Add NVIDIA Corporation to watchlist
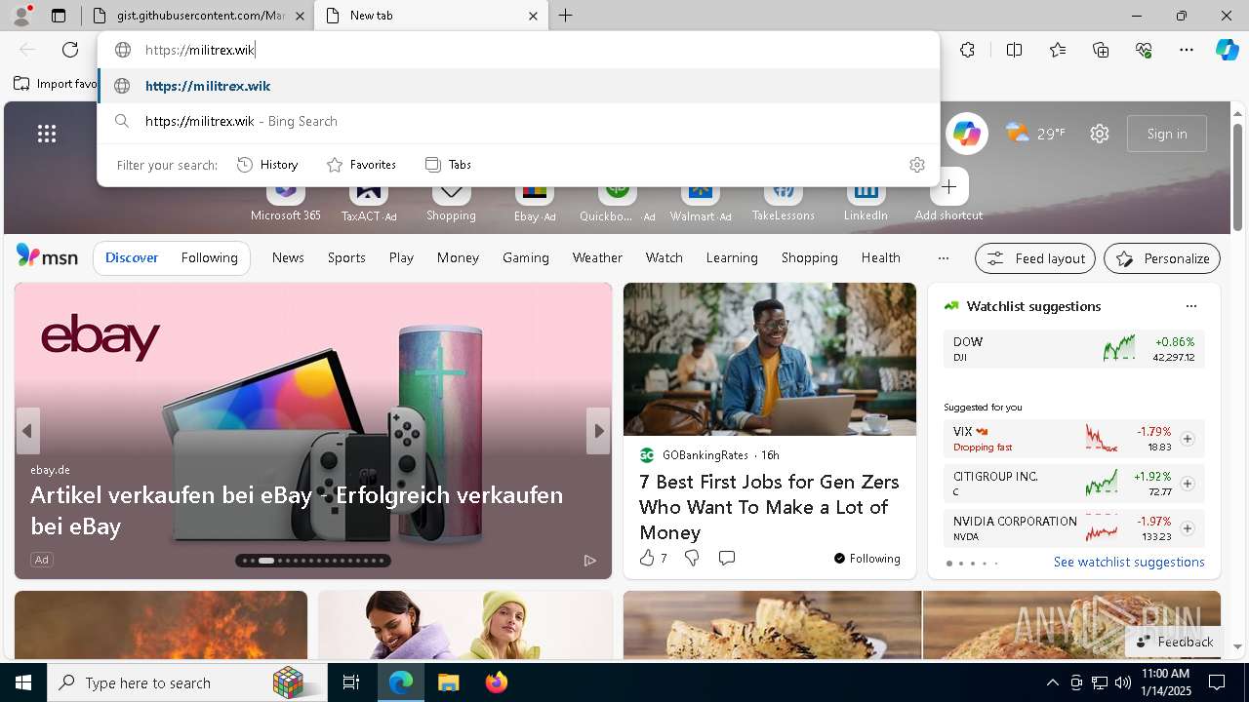This screenshot has height=702, width=1249. pos(1188,528)
